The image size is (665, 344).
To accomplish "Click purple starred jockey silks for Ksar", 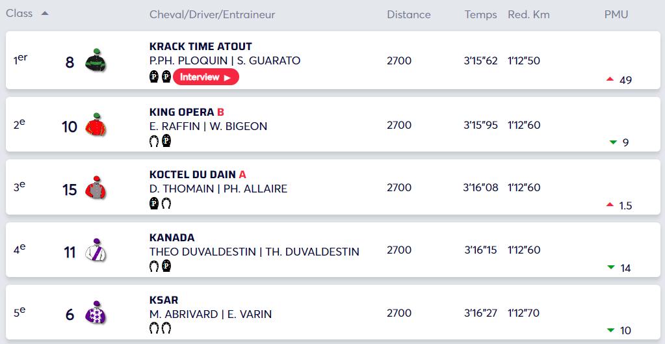I will pyautogui.click(x=95, y=313).
